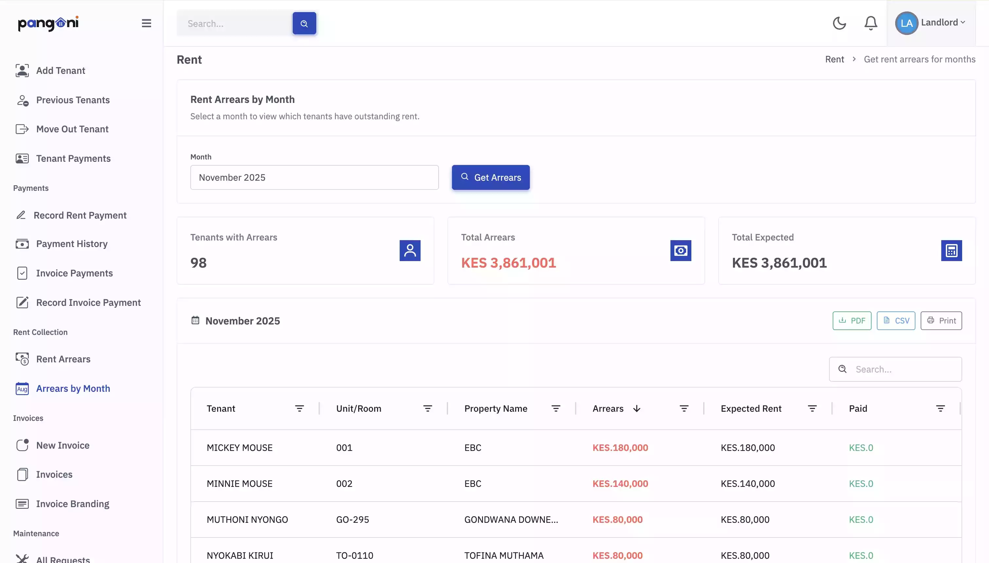
Task: Print the November 2025 arrears table
Action: point(941,321)
